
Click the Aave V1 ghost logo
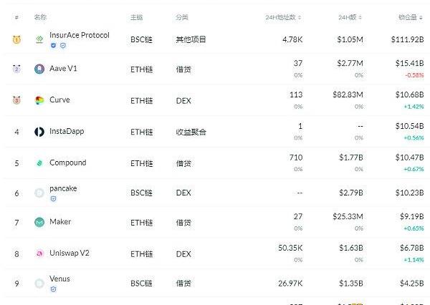[x=39, y=69]
